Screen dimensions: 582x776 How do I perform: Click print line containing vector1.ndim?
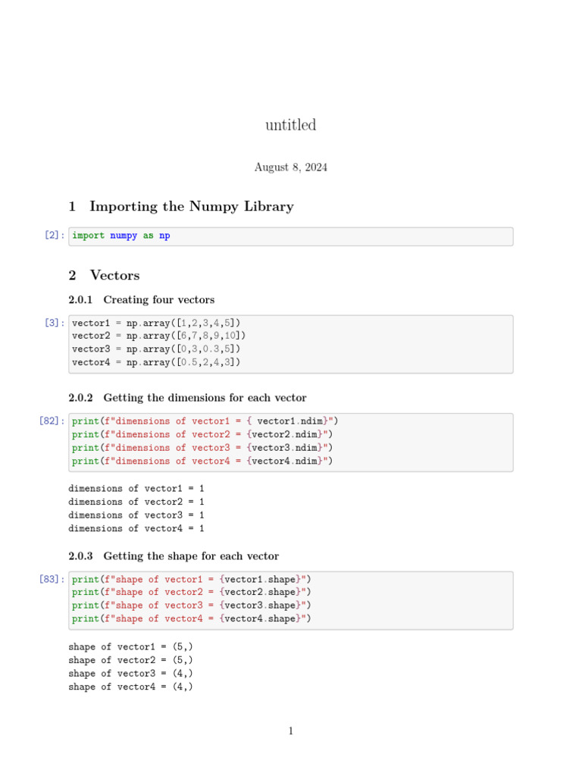point(205,421)
